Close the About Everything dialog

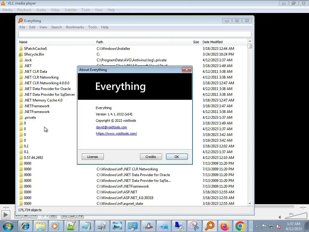[186, 70]
